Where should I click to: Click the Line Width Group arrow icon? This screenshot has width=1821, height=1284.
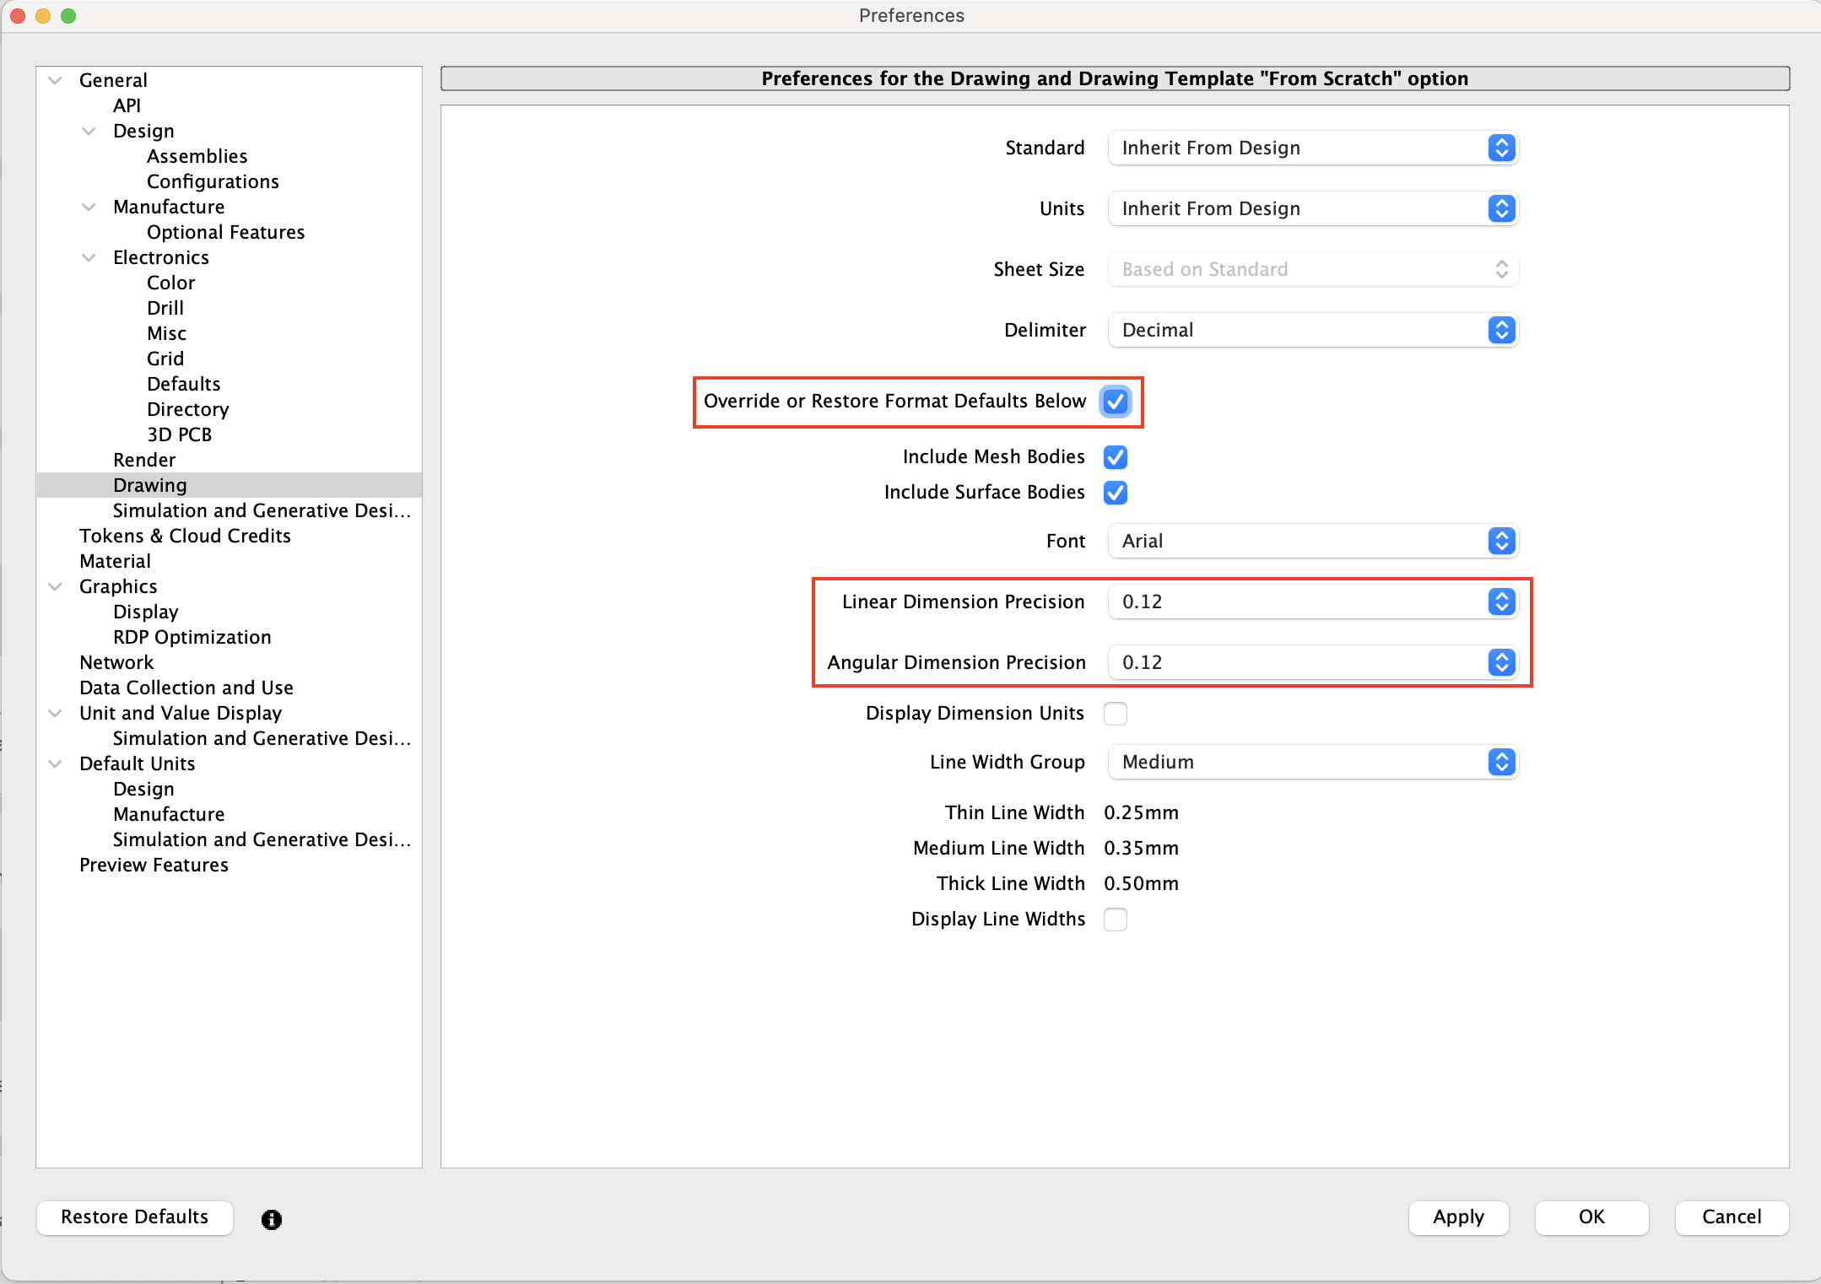pos(1501,763)
